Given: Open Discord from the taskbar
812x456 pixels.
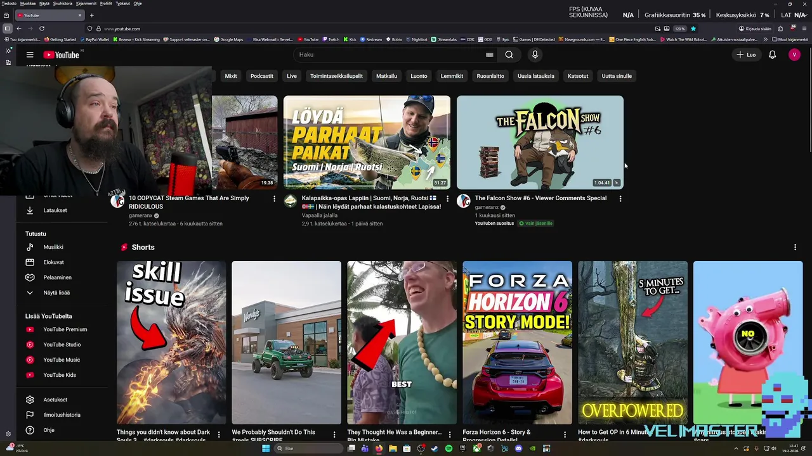Looking at the screenshot, I should 518,448.
